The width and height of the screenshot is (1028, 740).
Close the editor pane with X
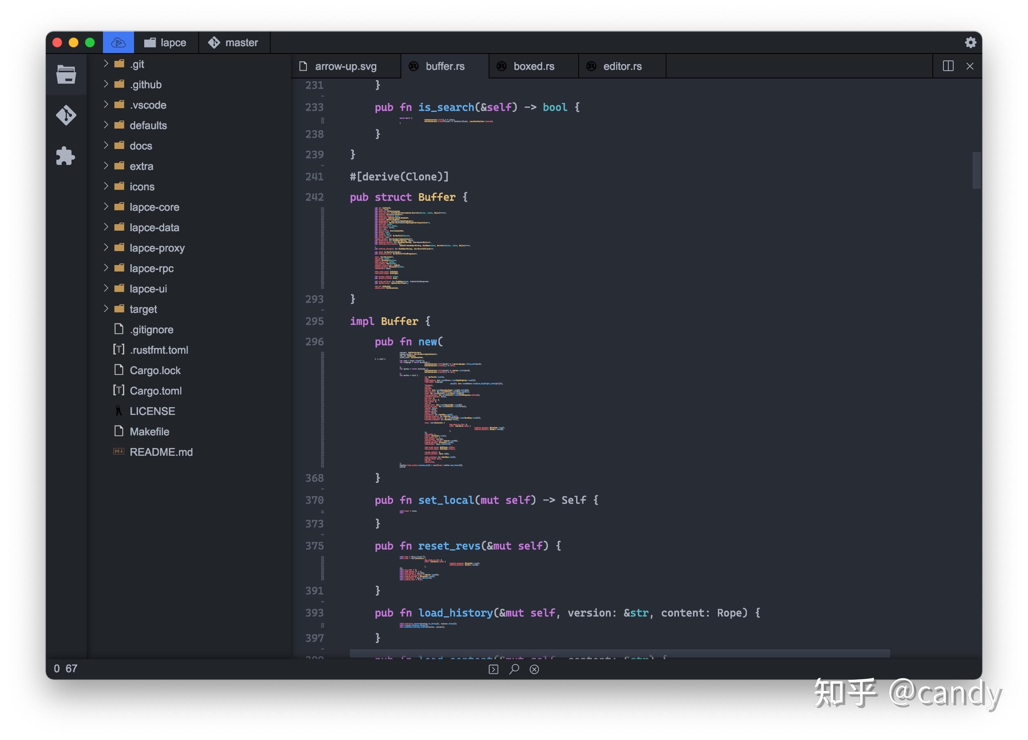(x=970, y=66)
